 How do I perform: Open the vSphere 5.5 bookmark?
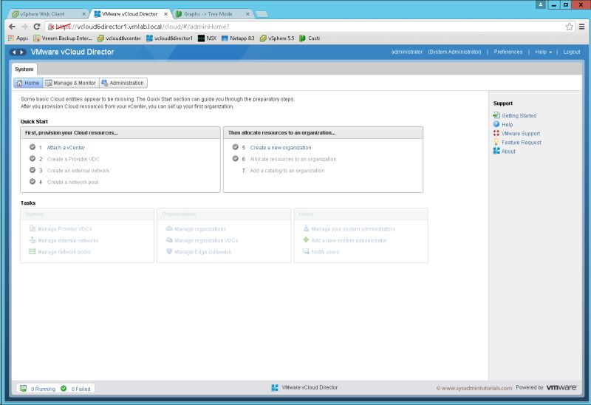(x=277, y=38)
